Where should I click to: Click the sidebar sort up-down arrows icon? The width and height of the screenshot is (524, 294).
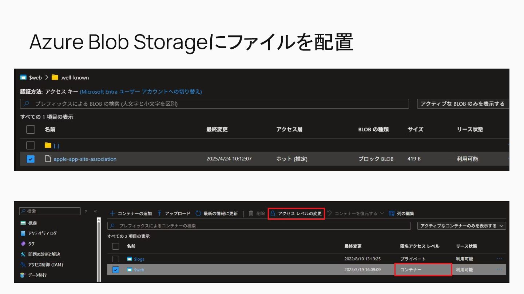click(86, 211)
